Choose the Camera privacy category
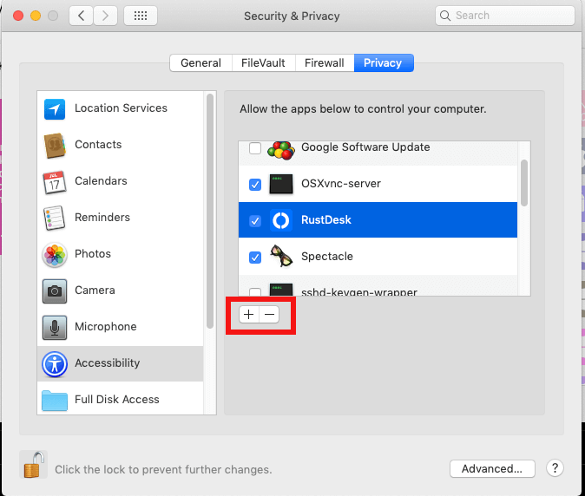Screen dimensions: 585x496 pos(95,290)
